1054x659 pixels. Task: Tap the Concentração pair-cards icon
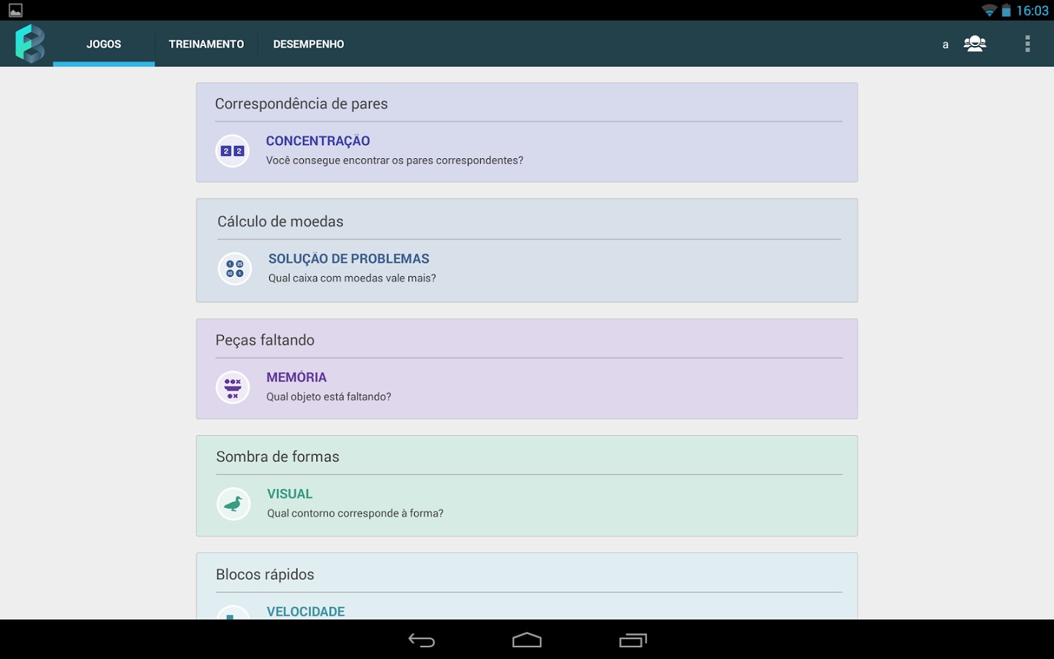233,151
